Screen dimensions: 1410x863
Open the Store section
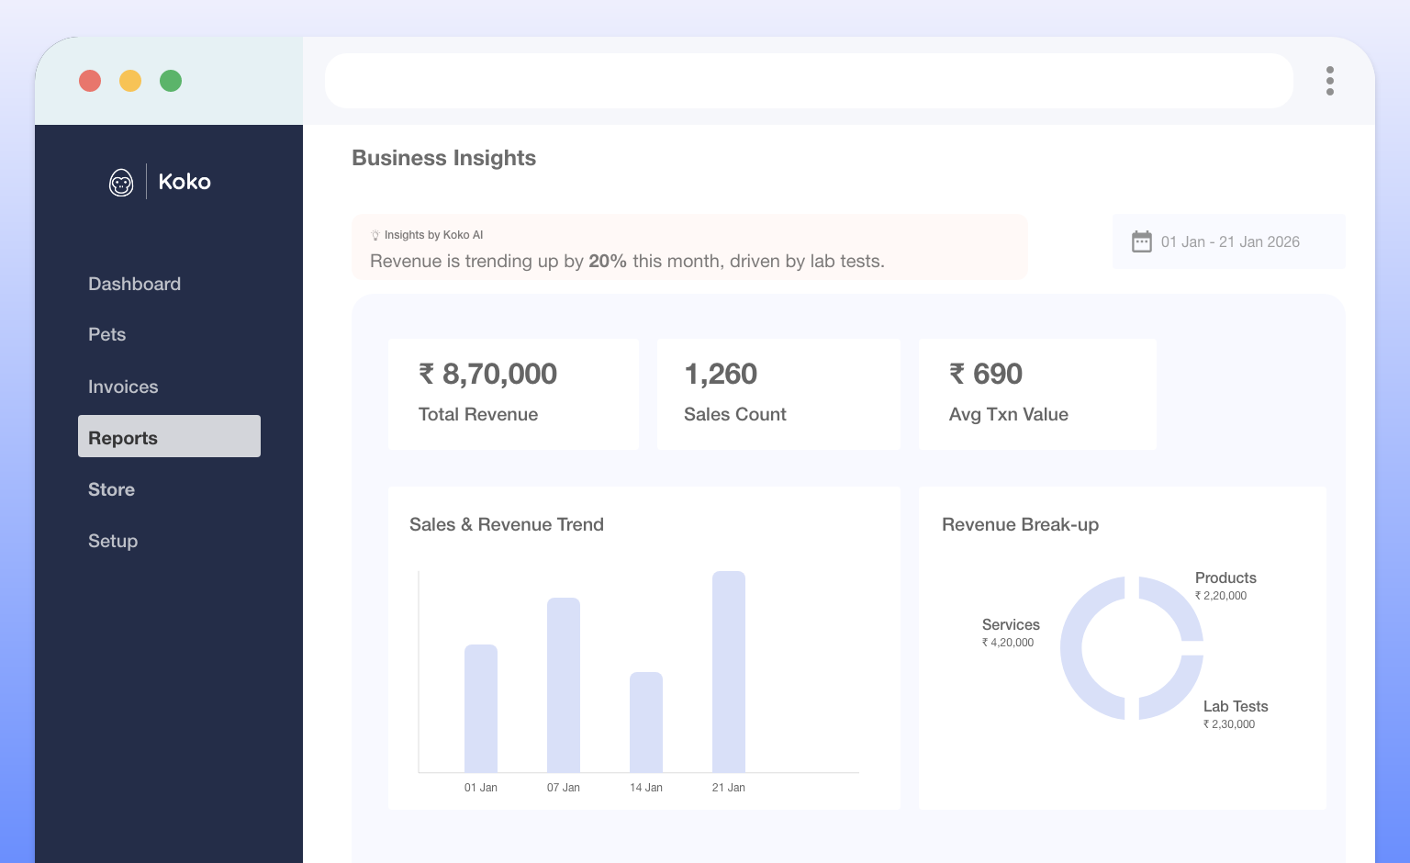pyautogui.click(x=111, y=489)
